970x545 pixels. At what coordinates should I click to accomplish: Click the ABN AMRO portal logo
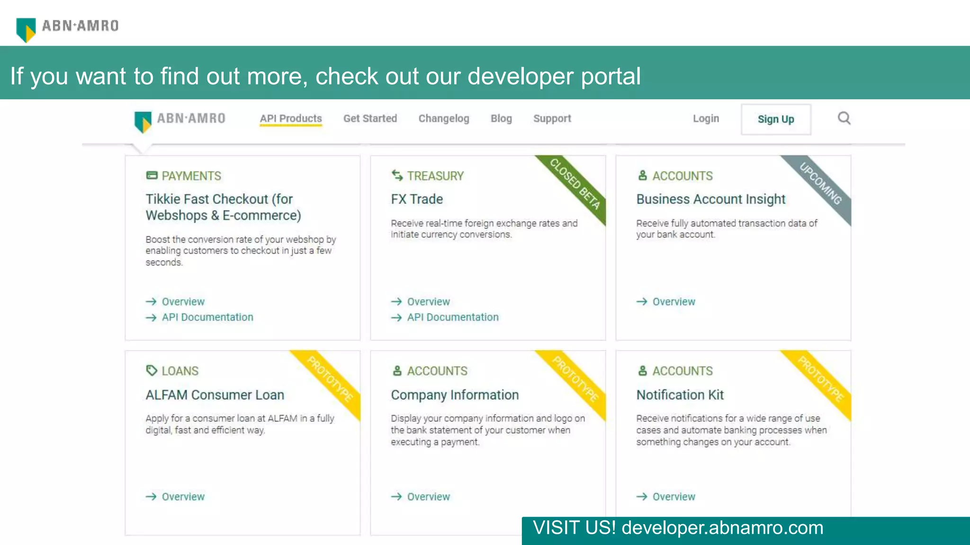click(180, 121)
